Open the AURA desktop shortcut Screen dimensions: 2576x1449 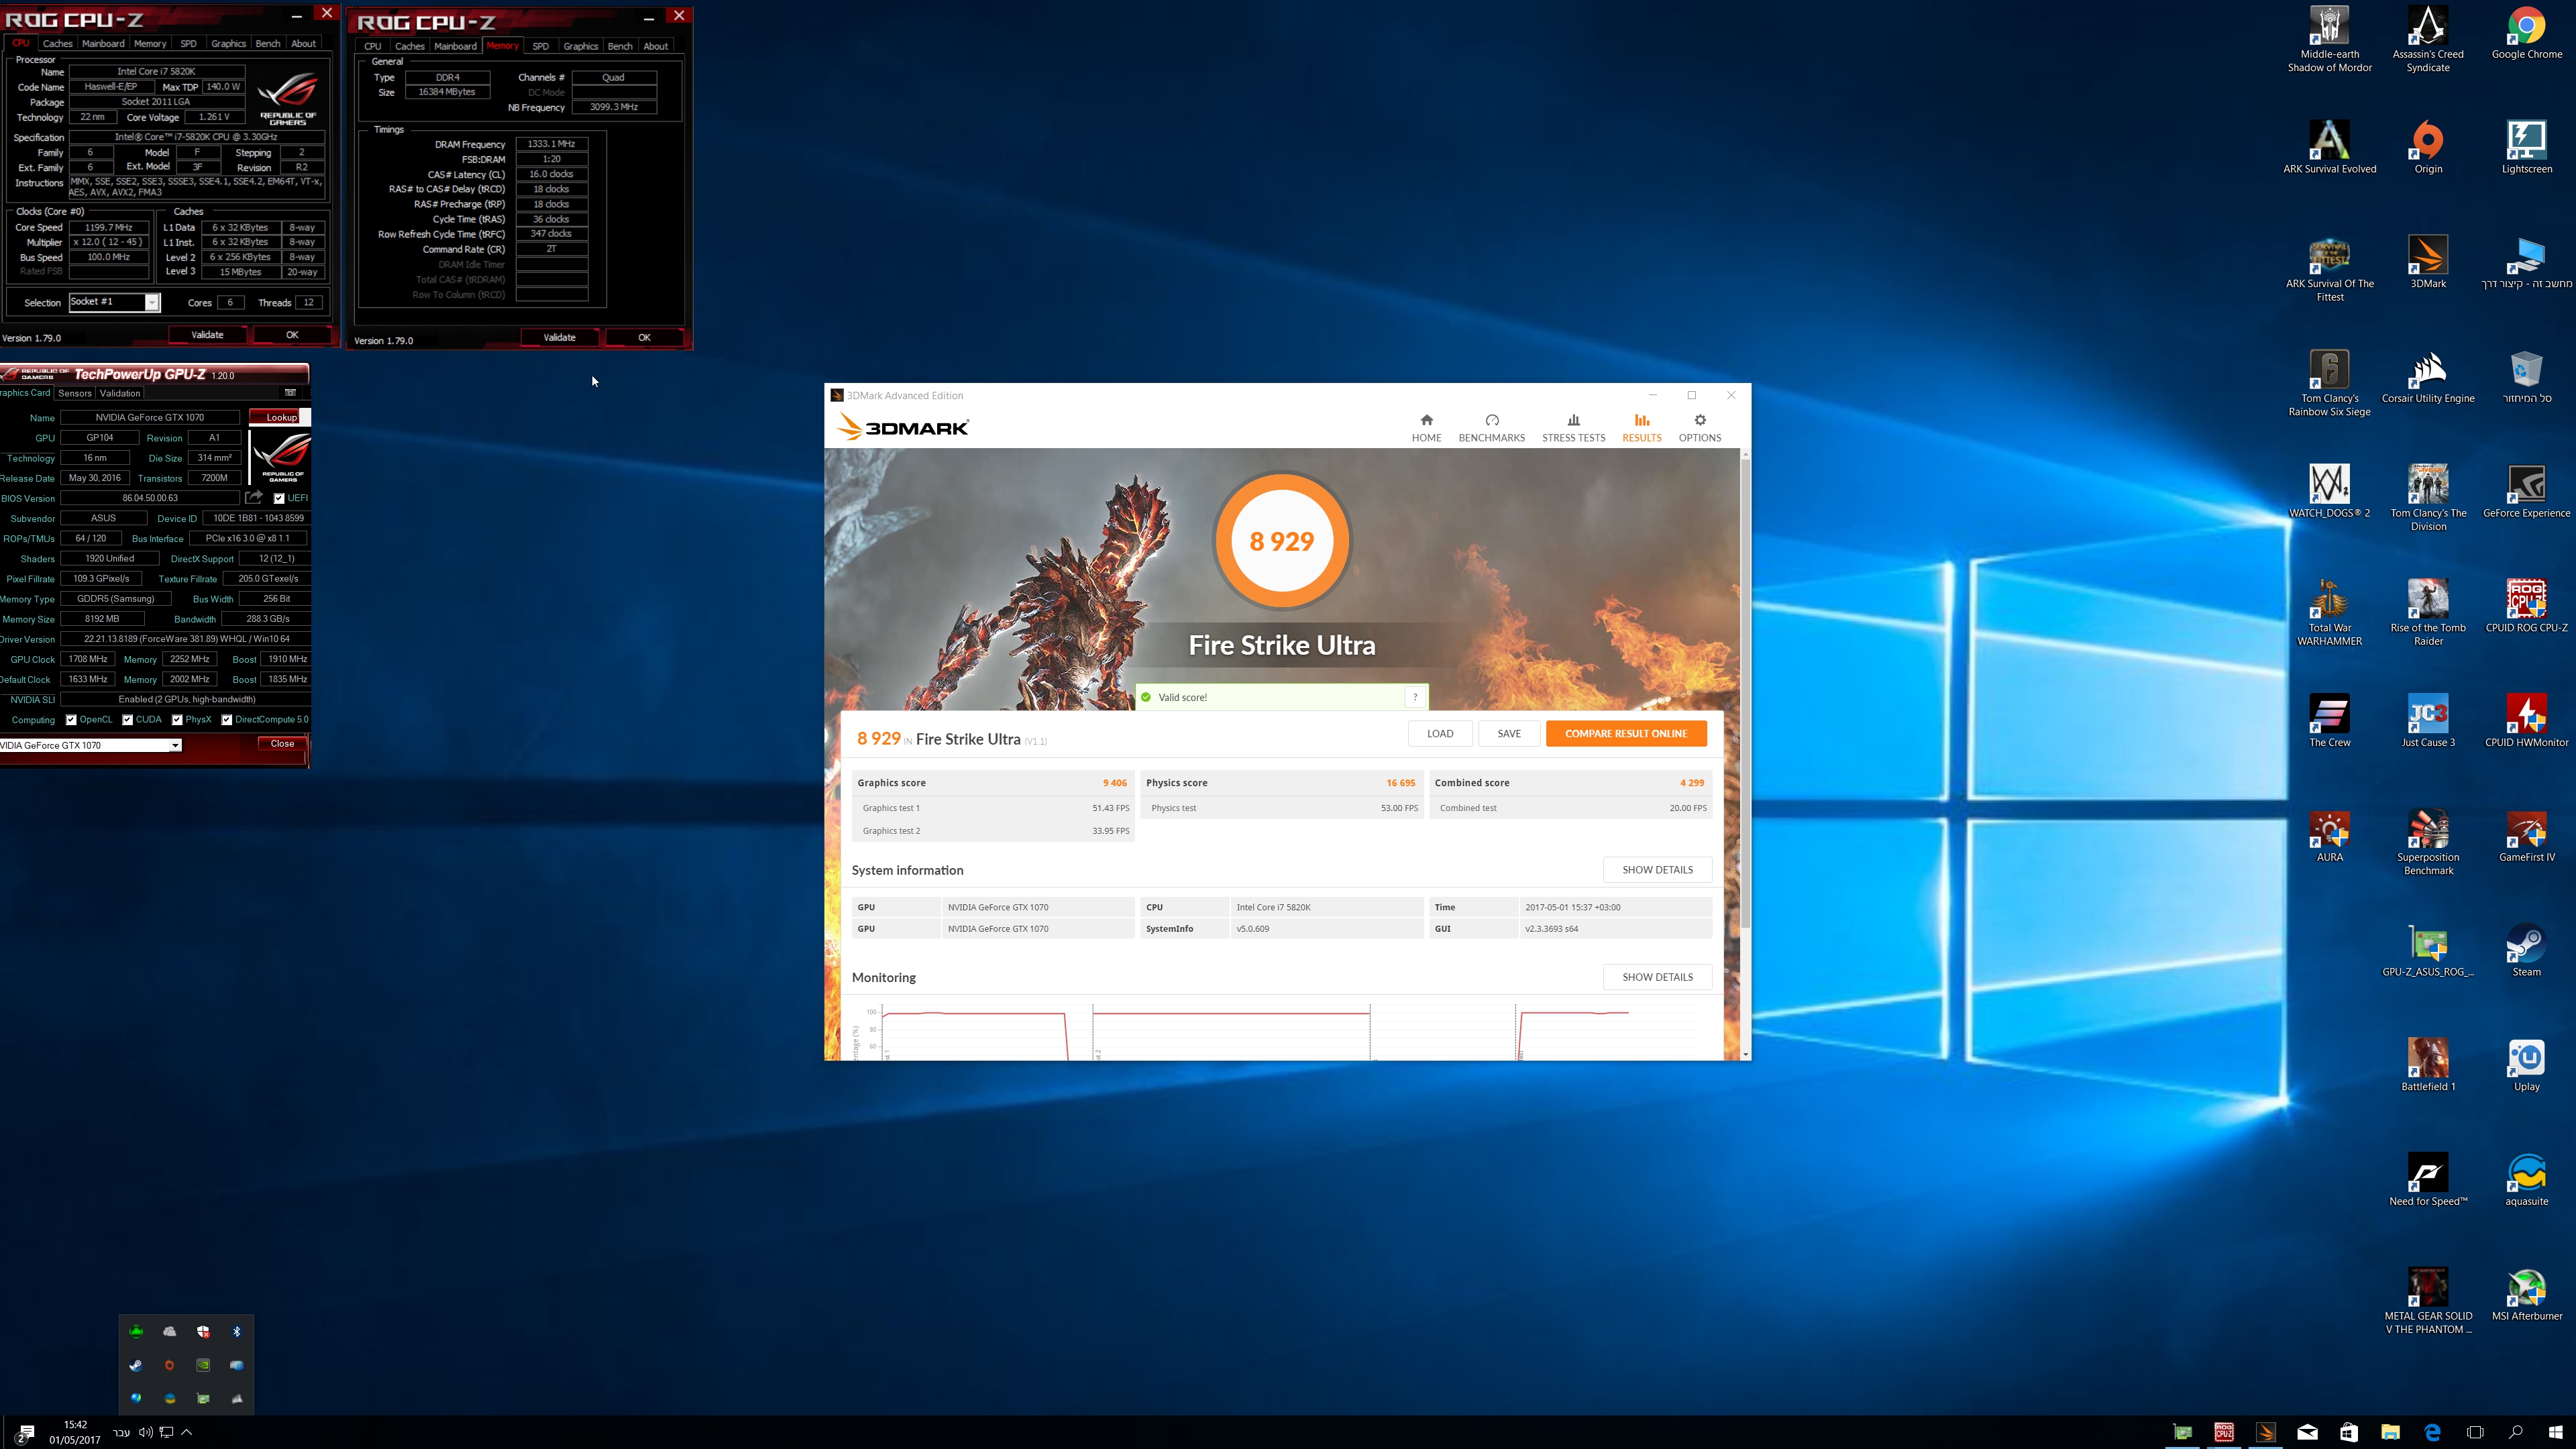coord(2330,836)
